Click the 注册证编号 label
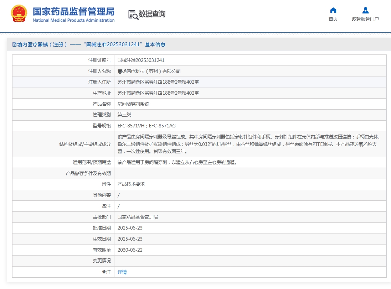391x289 pixels. (x=99, y=60)
